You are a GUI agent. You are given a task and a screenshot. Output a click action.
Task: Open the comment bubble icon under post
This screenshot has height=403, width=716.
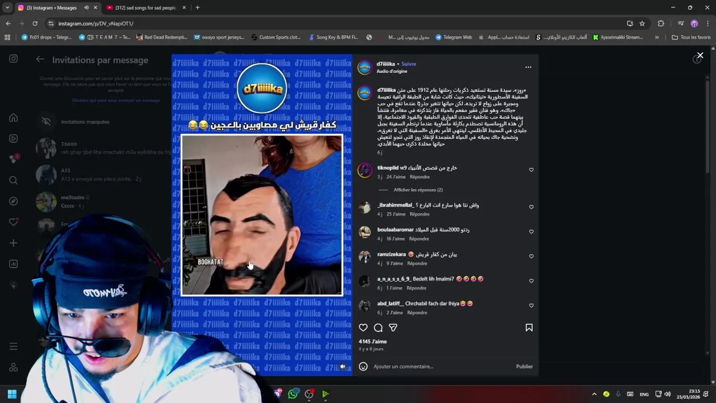378,327
